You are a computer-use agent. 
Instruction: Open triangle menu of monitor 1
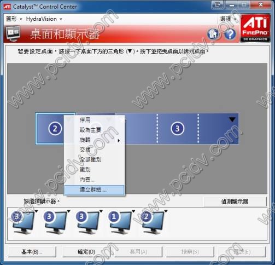[x=133, y=211]
